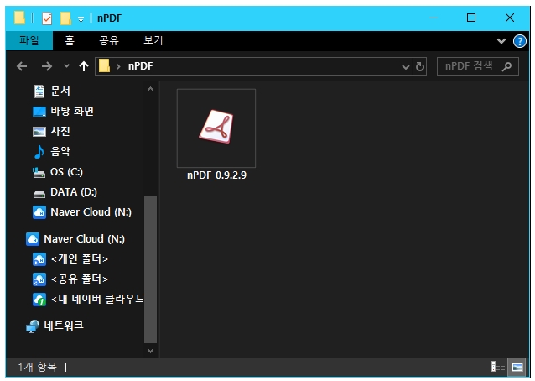Click the folder icon in address bar
Image resolution: width=535 pixels, height=381 pixels.
105,66
